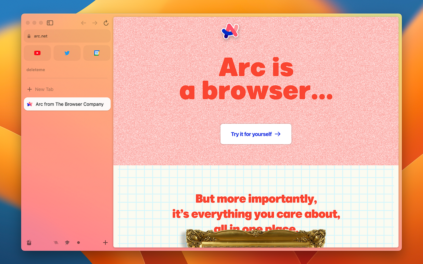Go back with the left arrow
Viewport: 423px width, 264px height.
[x=84, y=23]
